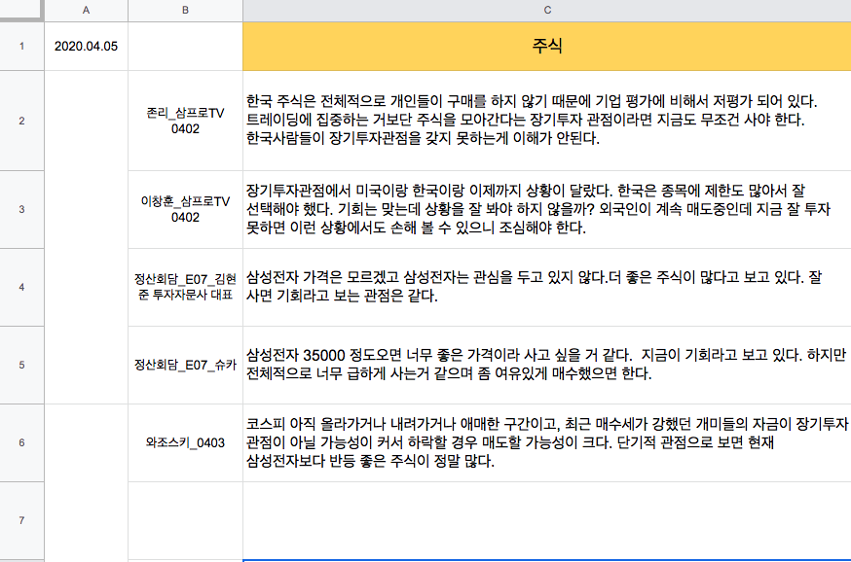Select the cell 정산회담_E07_슈카
The height and width of the screenshot is (562, 851).
tap(185, 365)
